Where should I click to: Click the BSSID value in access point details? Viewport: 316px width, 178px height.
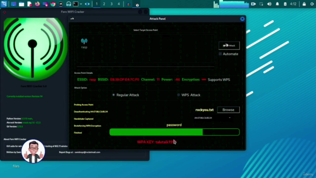pos(124,80)
